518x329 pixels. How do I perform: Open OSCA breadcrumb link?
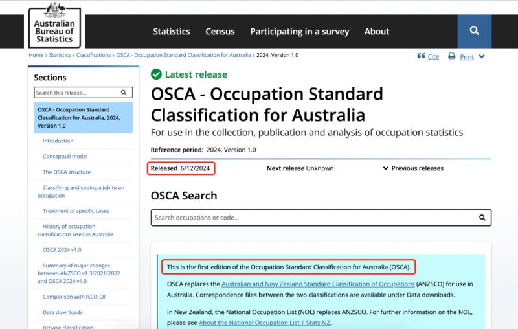184,55
